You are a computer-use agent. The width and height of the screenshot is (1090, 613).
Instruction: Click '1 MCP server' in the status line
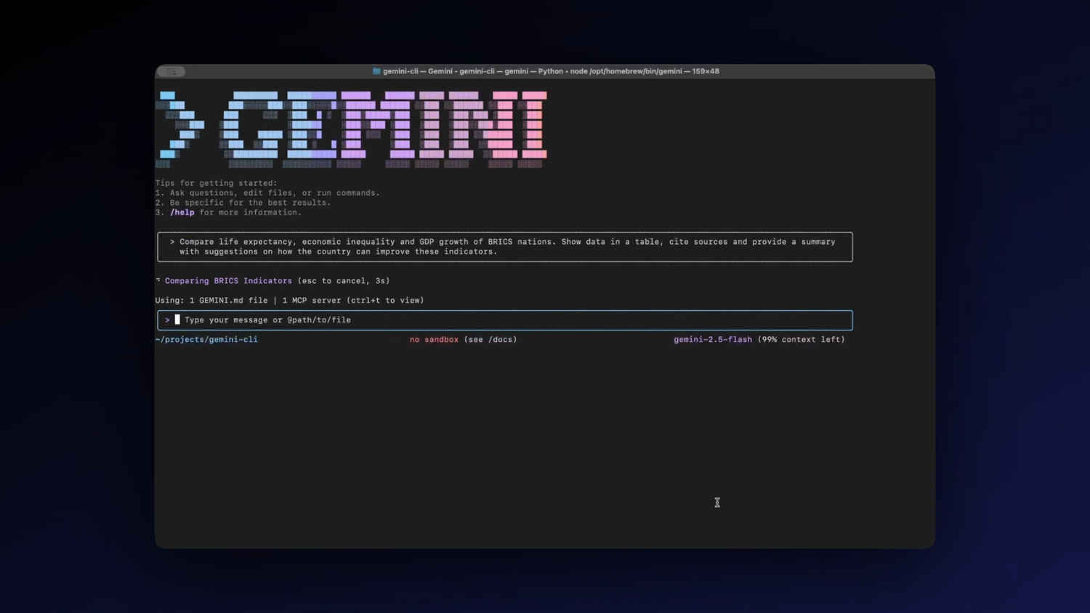pyautogui.click(x=311, y=300)
